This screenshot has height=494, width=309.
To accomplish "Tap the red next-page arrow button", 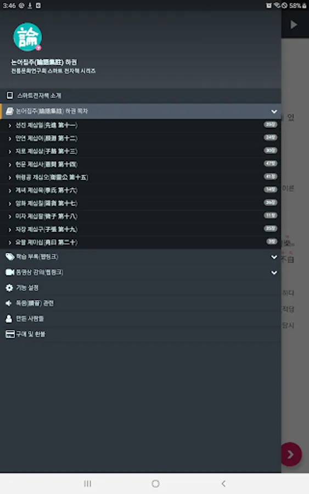I will click(290, 454).
